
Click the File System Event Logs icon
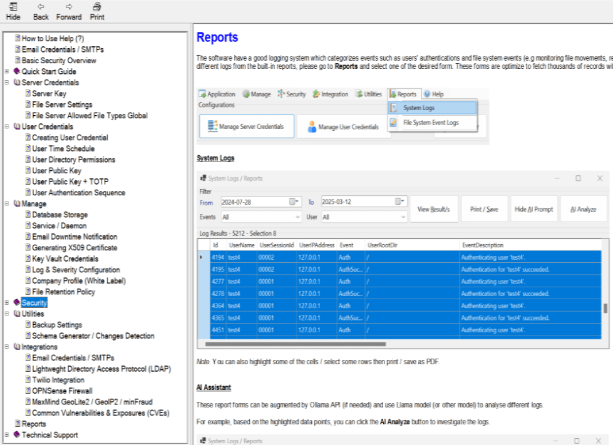(x=394, y=122)
